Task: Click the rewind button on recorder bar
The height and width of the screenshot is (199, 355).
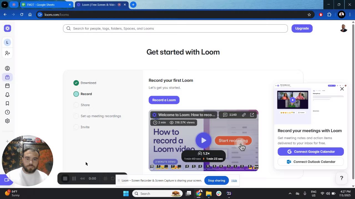Action: coord(82,179)
